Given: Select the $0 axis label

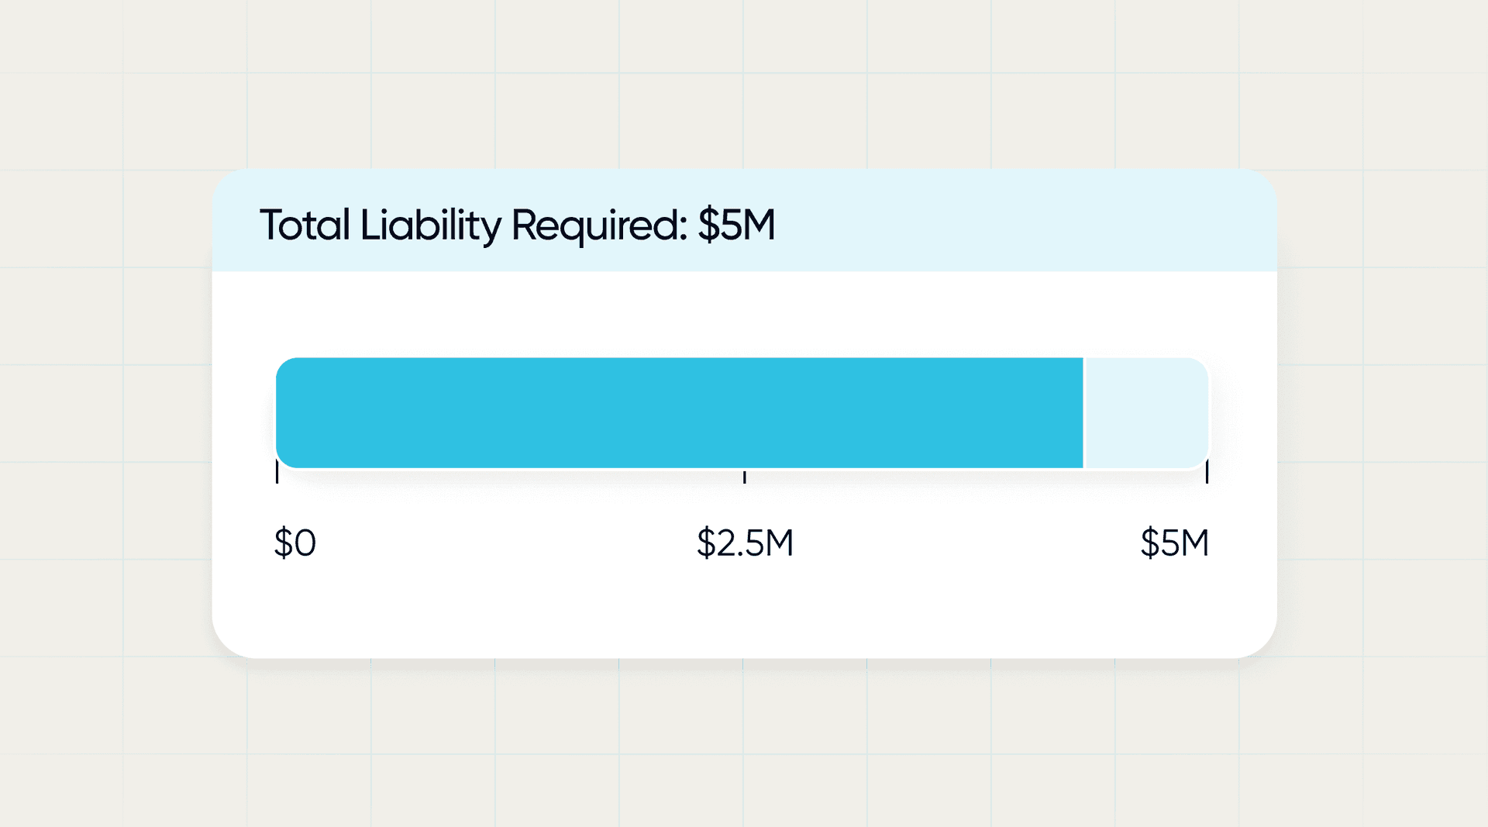Looking at the screenshot, I should (x=295, y=543).
